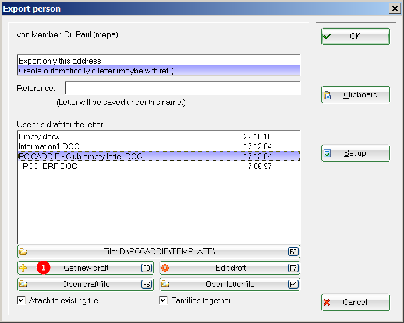Close the Export person dialog
Image resolution: width=404 pixels, height=323 pixels.
395,9
